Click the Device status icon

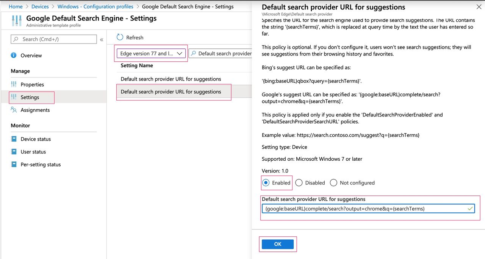click(14, 139)
